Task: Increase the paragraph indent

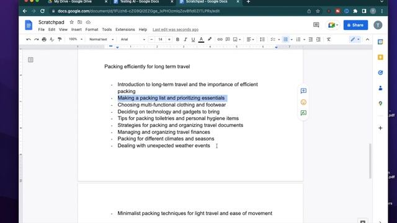Action: [318, 40]
